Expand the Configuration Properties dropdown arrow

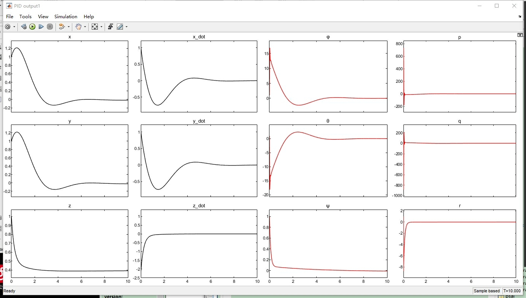tap(14, 27)
